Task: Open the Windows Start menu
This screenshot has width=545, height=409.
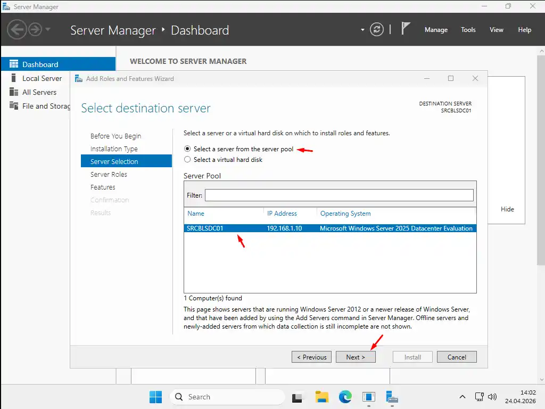Action: pos(155,397)
